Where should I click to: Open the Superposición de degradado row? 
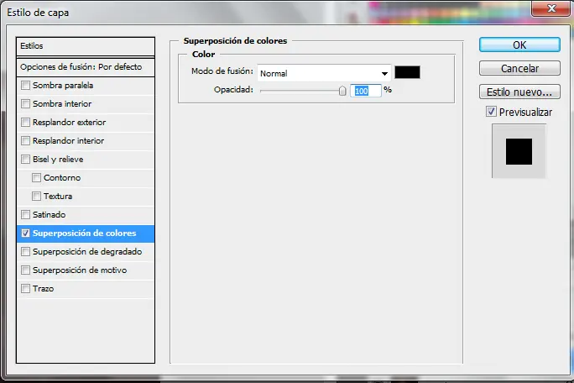click(86, 252)
